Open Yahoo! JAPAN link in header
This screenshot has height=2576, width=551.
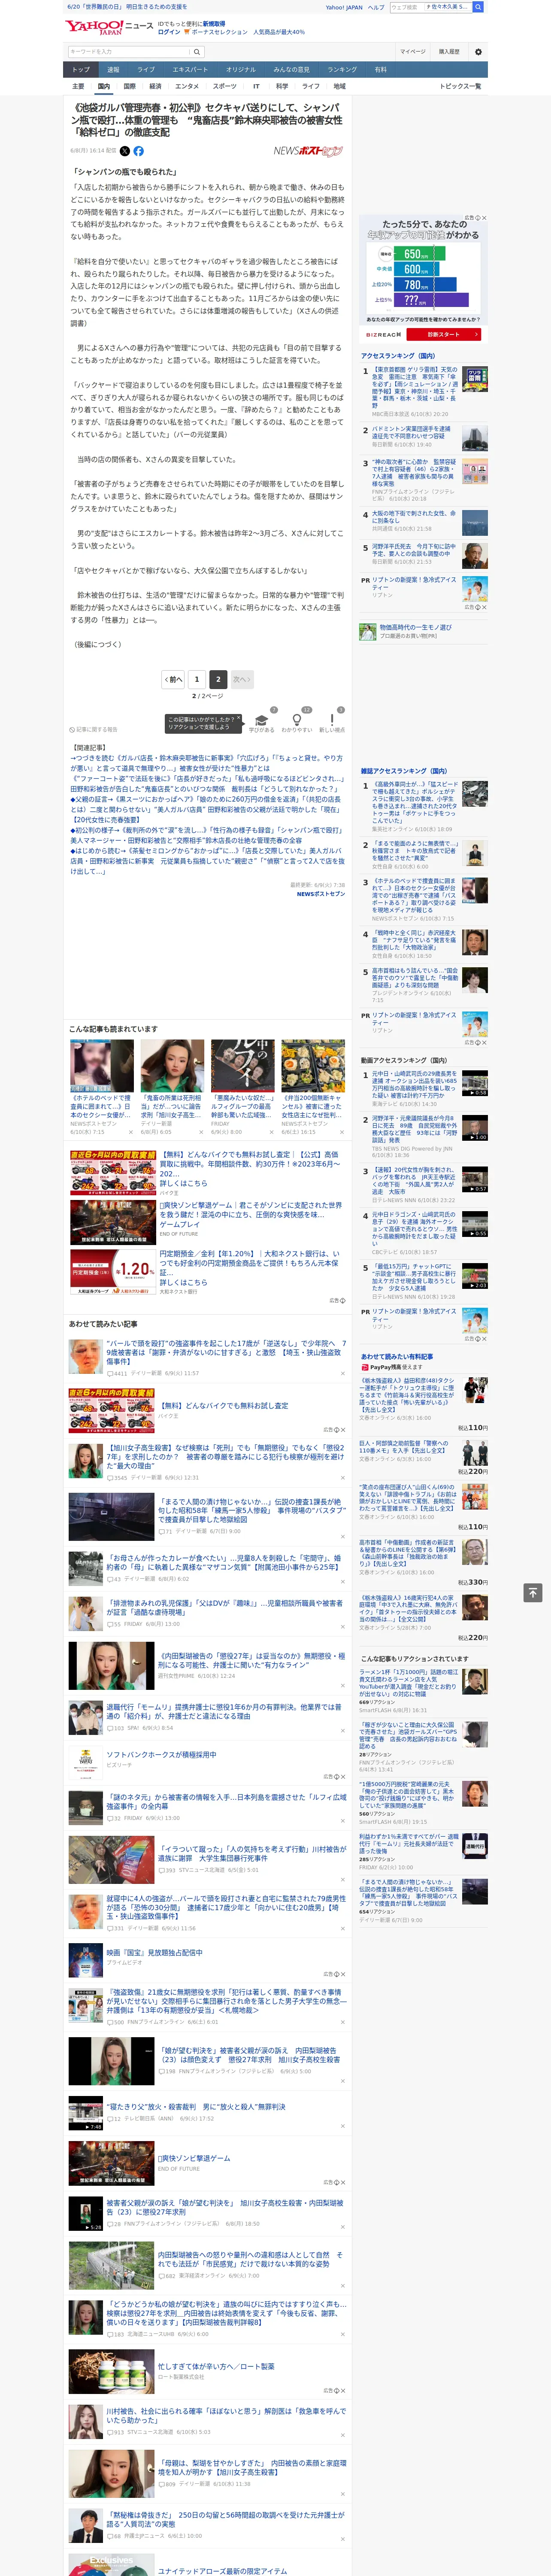point(344,7)
